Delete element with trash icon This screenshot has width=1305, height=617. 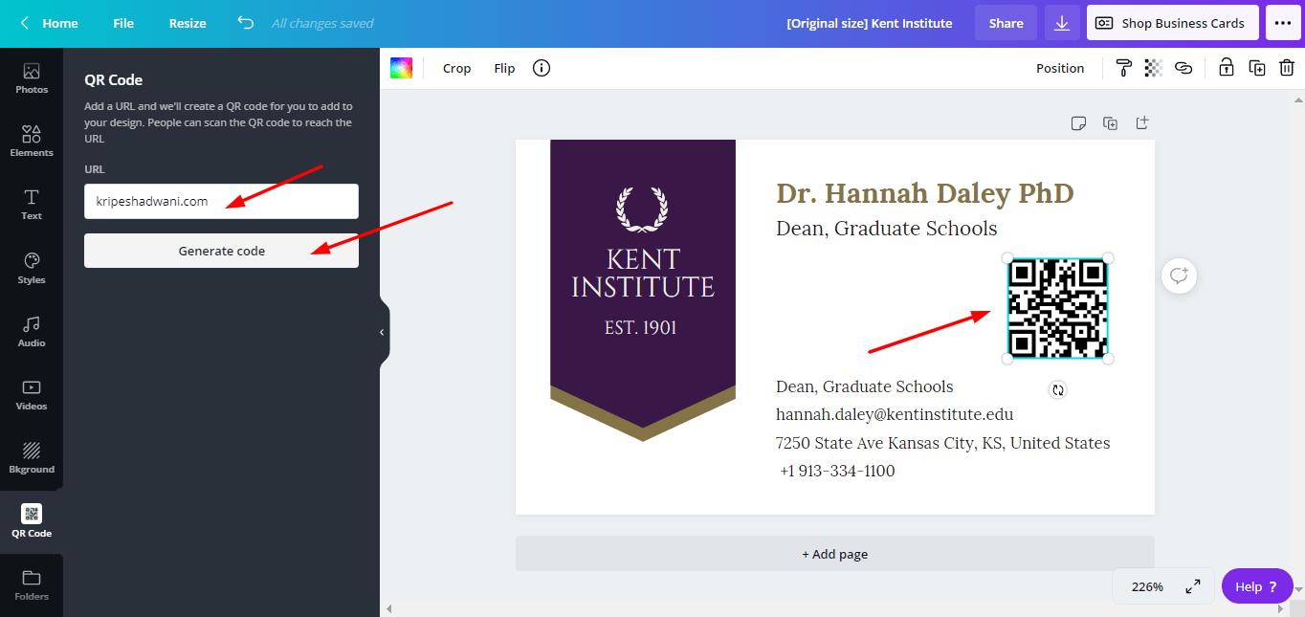click(x=1287, y=68)
